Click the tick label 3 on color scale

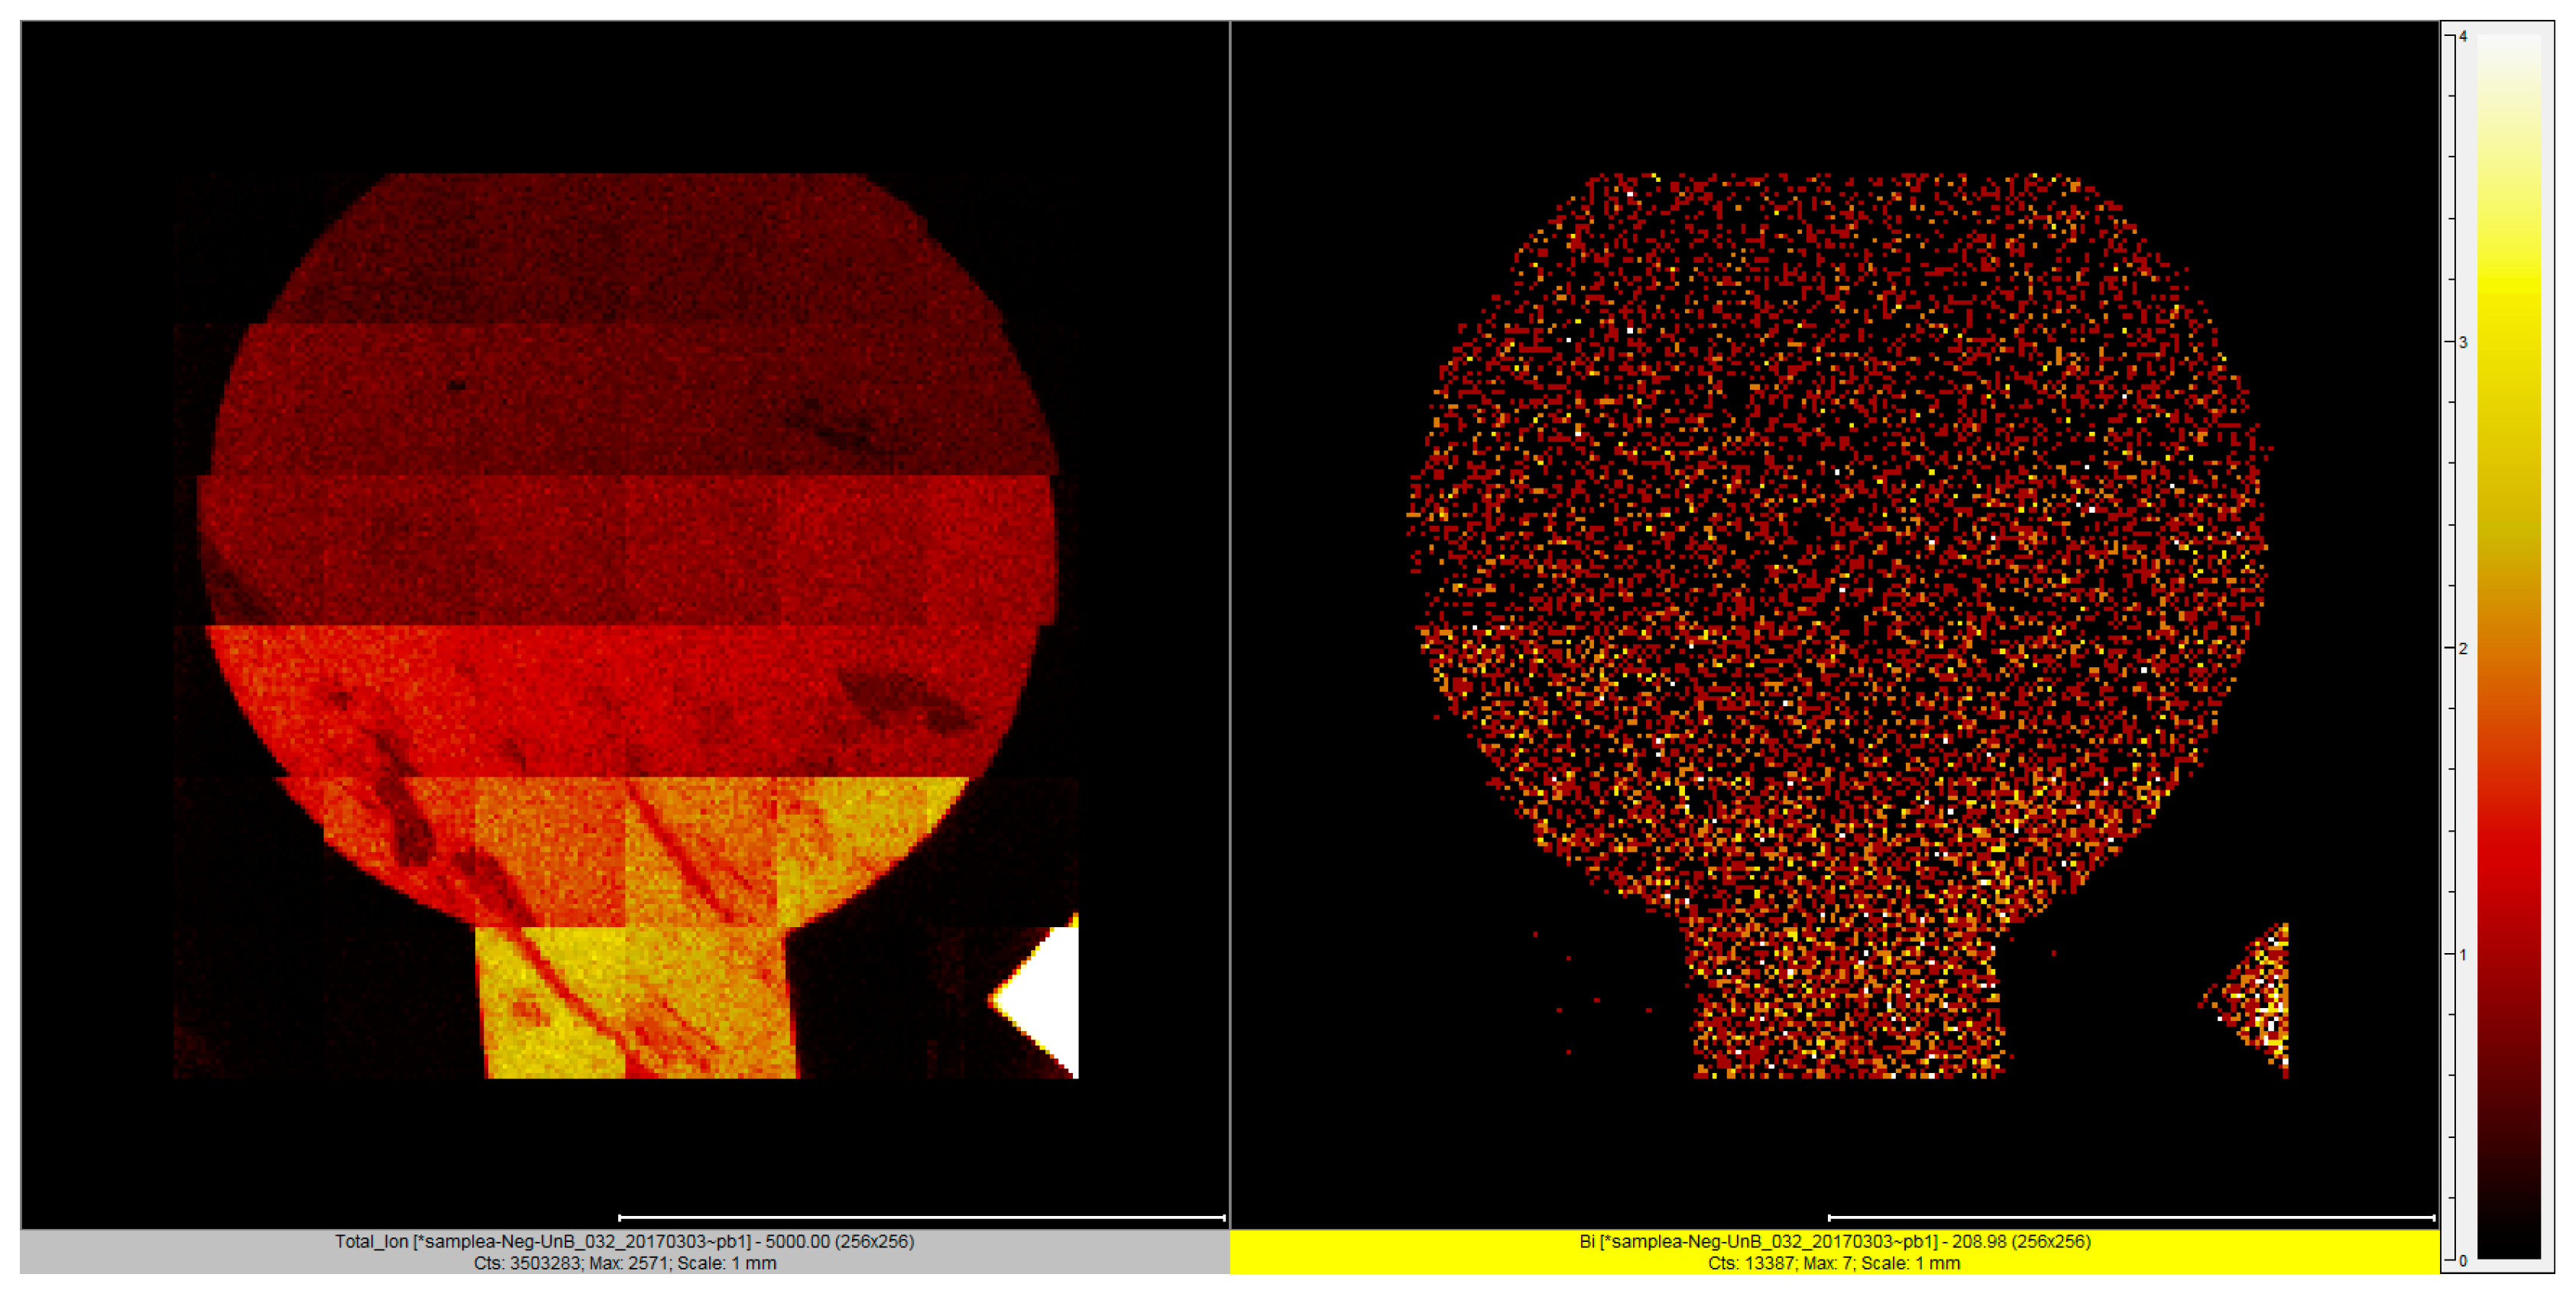click(x=2463, y=342)
